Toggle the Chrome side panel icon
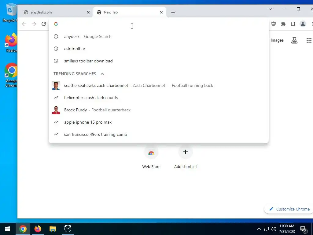This screenshot has width=313, height=235. click(293, 24)
